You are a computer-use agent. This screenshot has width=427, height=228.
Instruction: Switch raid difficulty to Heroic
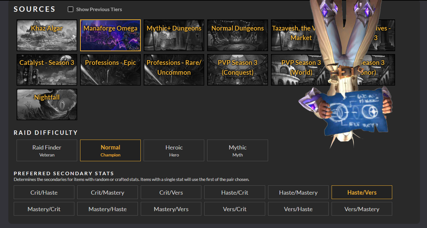[x=174, y=150]
